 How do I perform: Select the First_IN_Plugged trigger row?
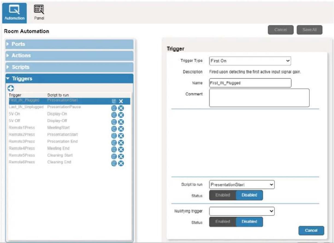coord(69,101)
